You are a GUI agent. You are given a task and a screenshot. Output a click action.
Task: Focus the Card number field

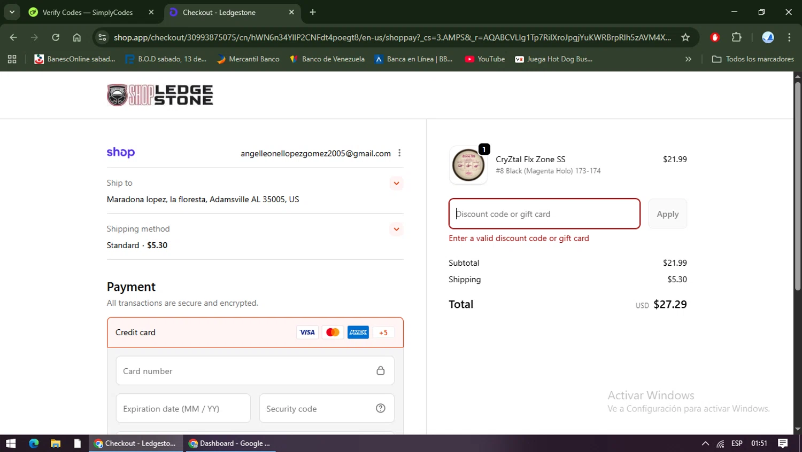255,371
